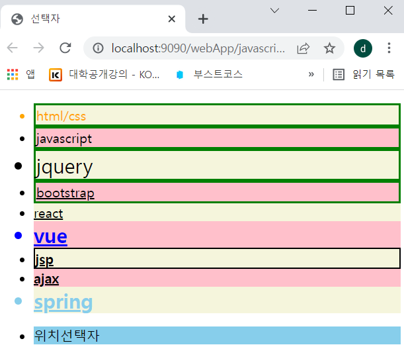The image size is (404, 349).
Task: Select the 선택자 browser tab
Action: pos(93,19)
